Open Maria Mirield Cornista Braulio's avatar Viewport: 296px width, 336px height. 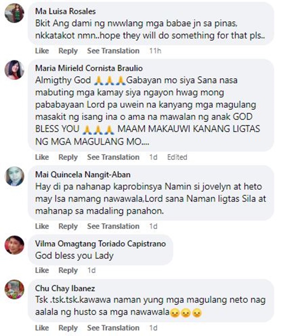(14, 70)
